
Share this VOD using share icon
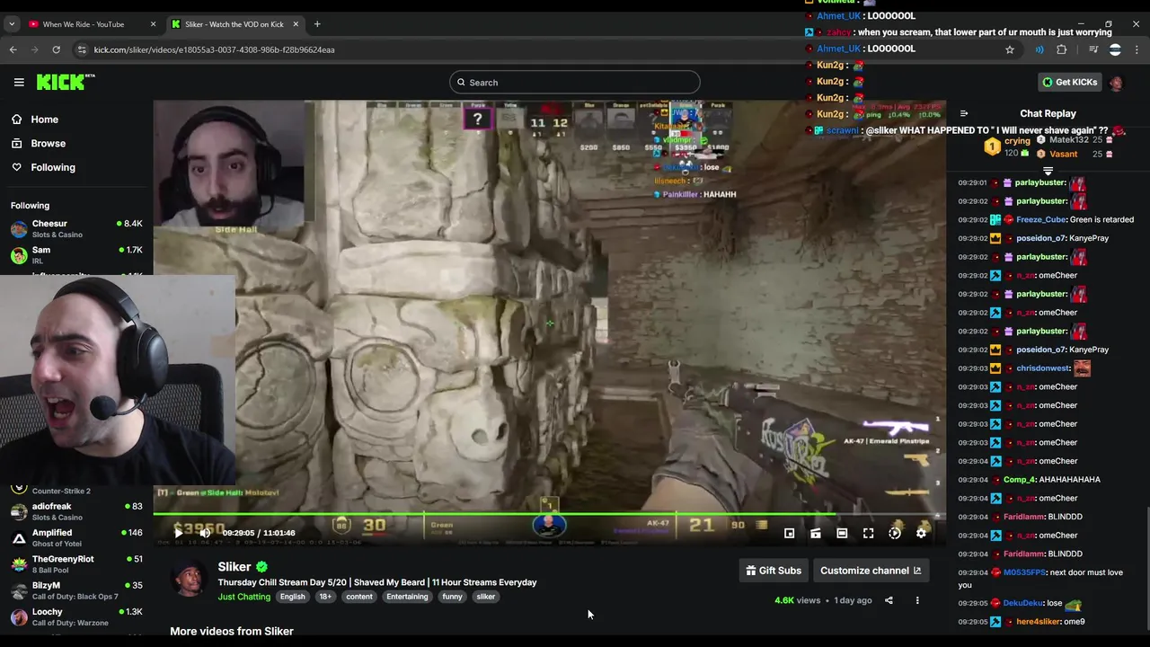pos(889,600)
